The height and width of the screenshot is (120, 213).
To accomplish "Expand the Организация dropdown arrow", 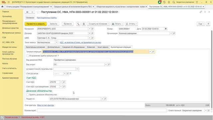I will [171, 33].
